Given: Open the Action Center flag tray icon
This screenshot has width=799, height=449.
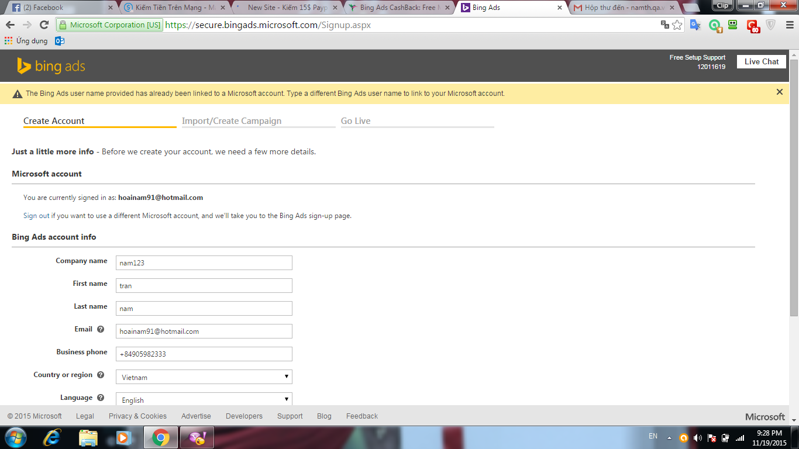Looking at the screenshot, I should (x=712, y=438).
